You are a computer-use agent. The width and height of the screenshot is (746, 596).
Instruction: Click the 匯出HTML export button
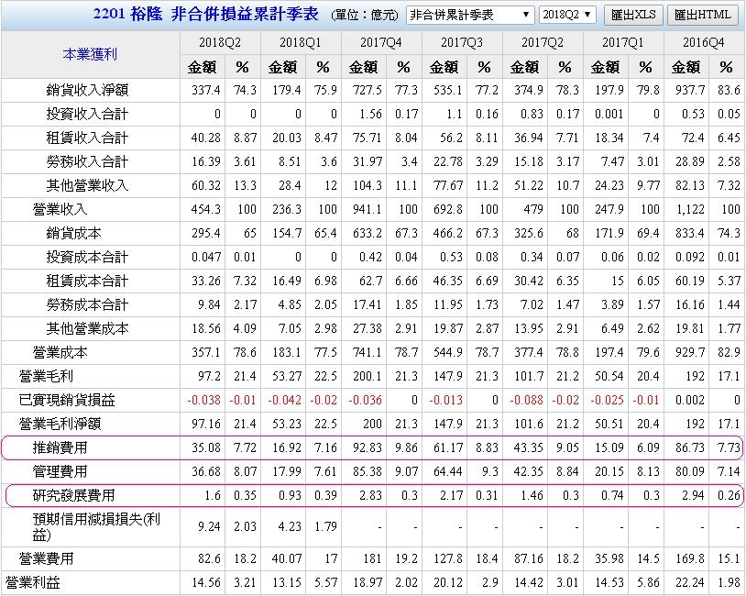tap(703, 15)
